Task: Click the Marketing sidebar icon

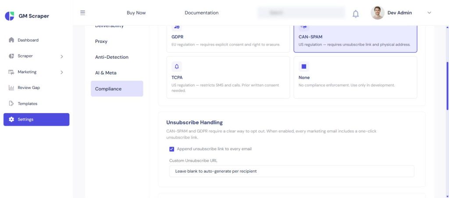Action: coord(11,72)
